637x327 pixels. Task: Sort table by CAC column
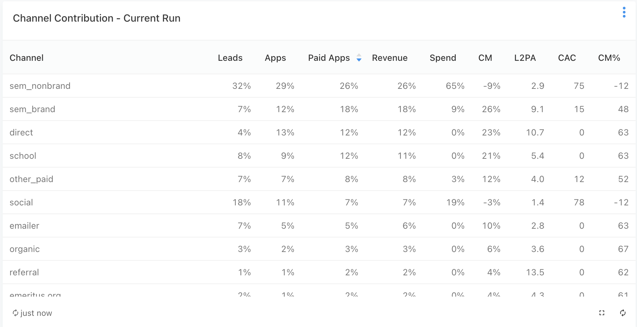click(567, 58)
